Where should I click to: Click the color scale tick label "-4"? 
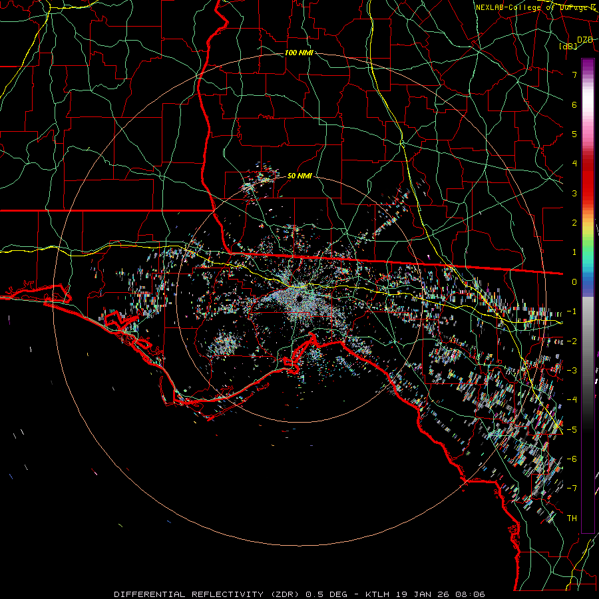[572, 400]
